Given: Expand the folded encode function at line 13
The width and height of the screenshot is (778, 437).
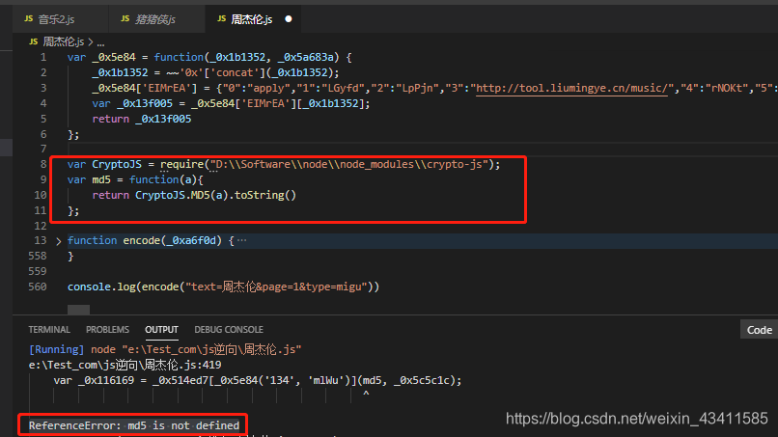Looking at the screenshot, I should pyautogui.click(x=59, y=241).
